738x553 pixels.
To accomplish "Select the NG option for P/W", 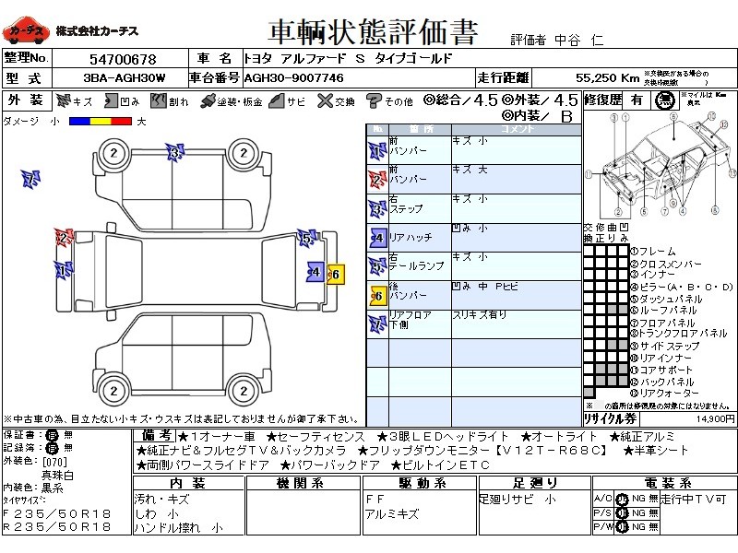I will [638, 526].
